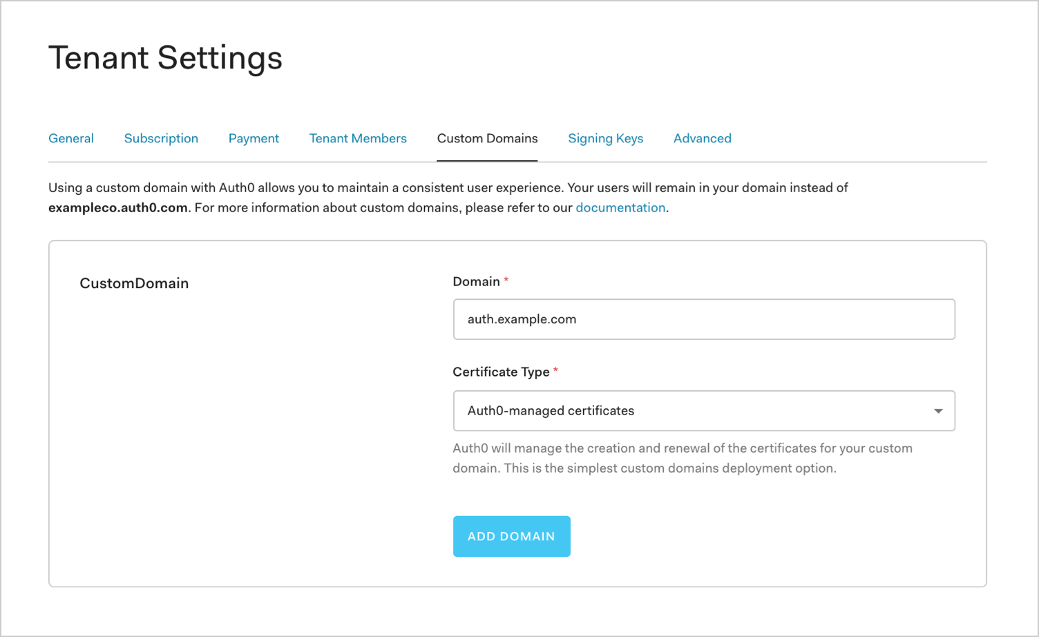Click the bold exampleco.auth0.com text
The image size is (1039, 637).
(118, 208)
